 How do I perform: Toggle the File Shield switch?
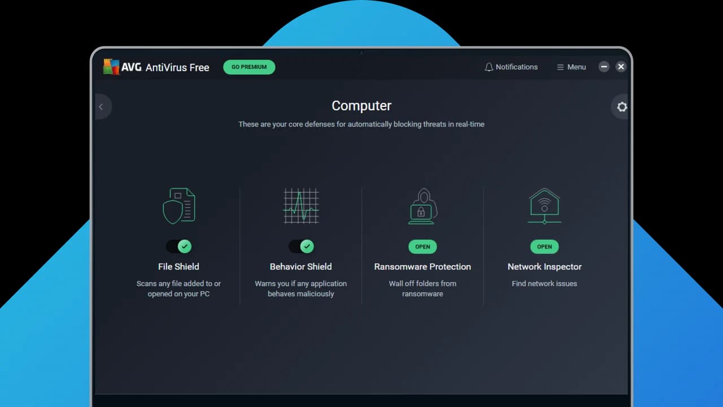[x=178, y=246]
